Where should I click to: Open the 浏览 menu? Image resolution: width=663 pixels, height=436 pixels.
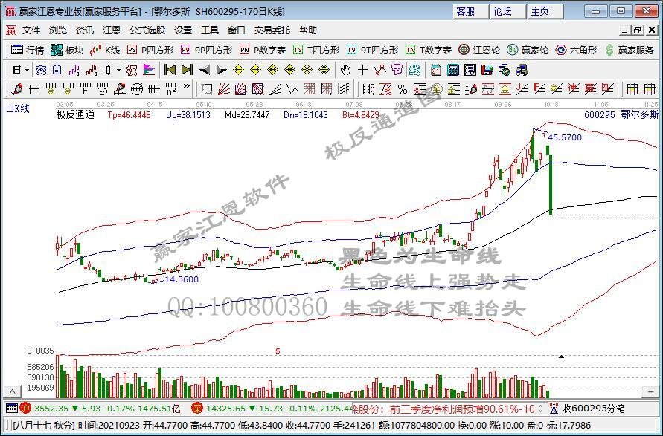coord(58,30)
